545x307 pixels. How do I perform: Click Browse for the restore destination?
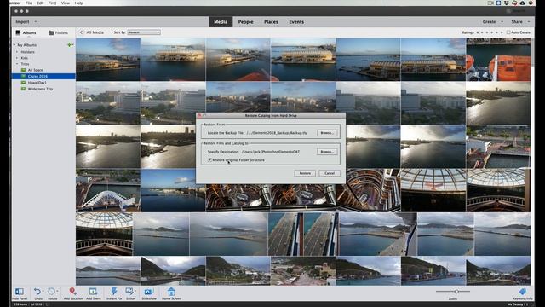[327, 152]
